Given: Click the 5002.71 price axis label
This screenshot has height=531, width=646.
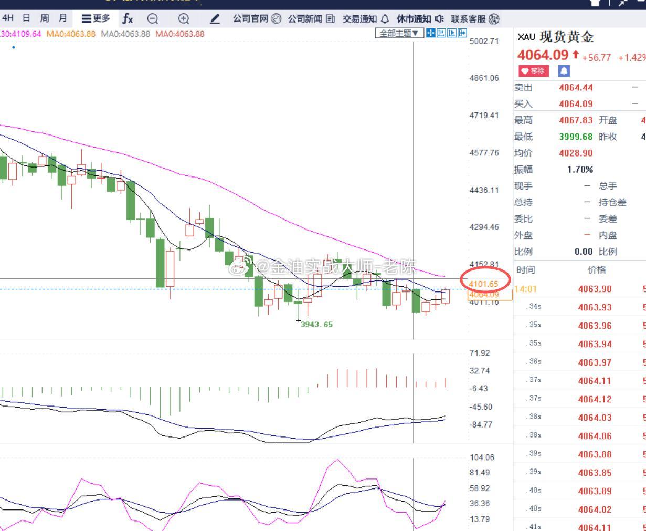Looking at the screenshot, I should (x=484, y=41).
